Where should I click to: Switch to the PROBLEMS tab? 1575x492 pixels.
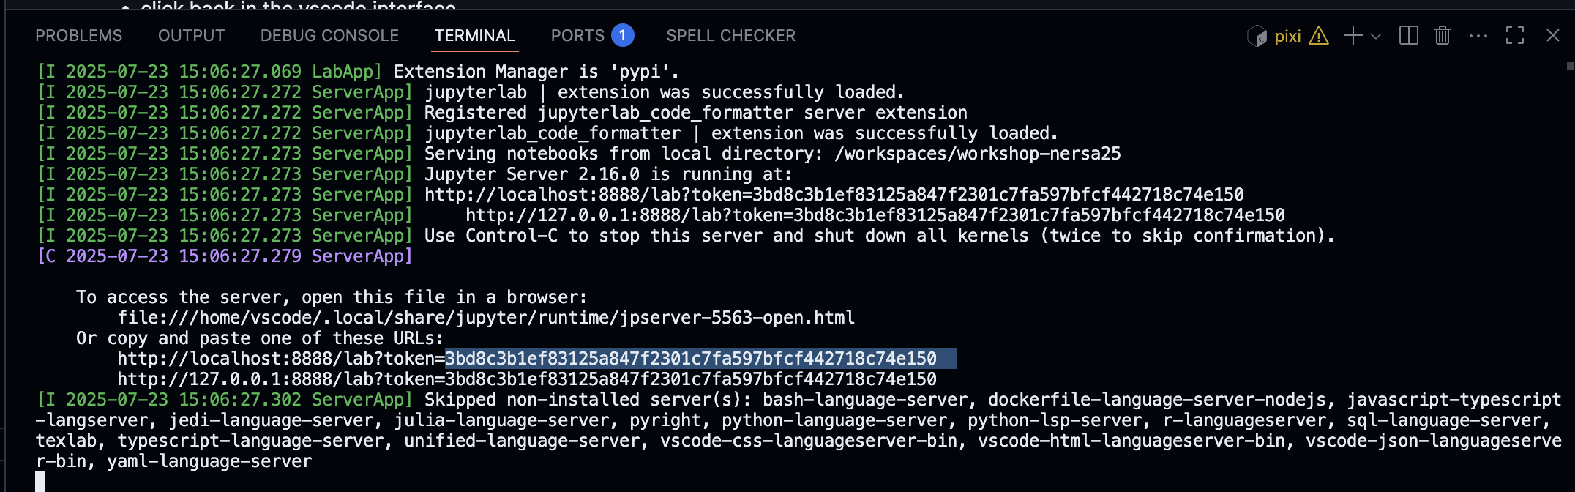tap(79, 36)
